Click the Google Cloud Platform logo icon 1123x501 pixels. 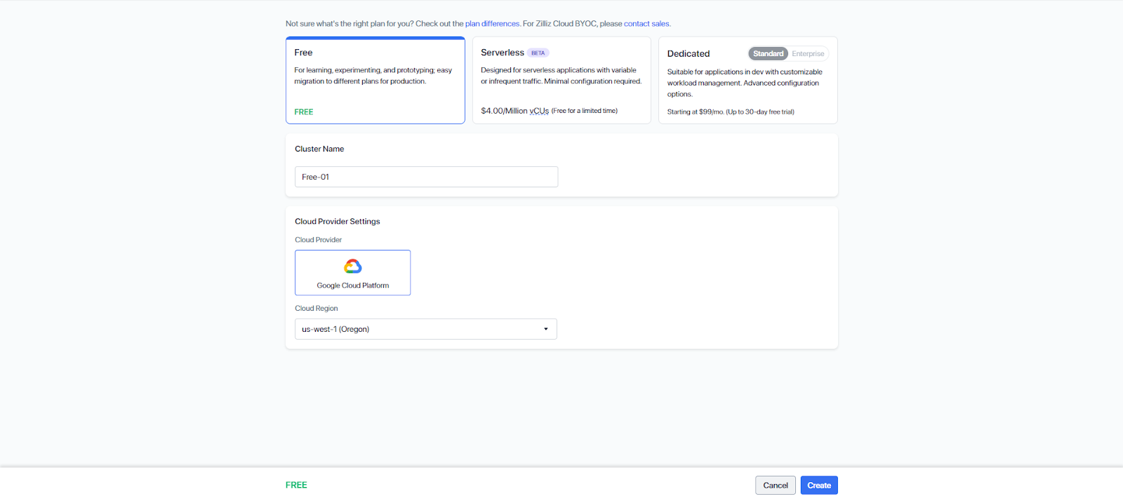(352, 267)
